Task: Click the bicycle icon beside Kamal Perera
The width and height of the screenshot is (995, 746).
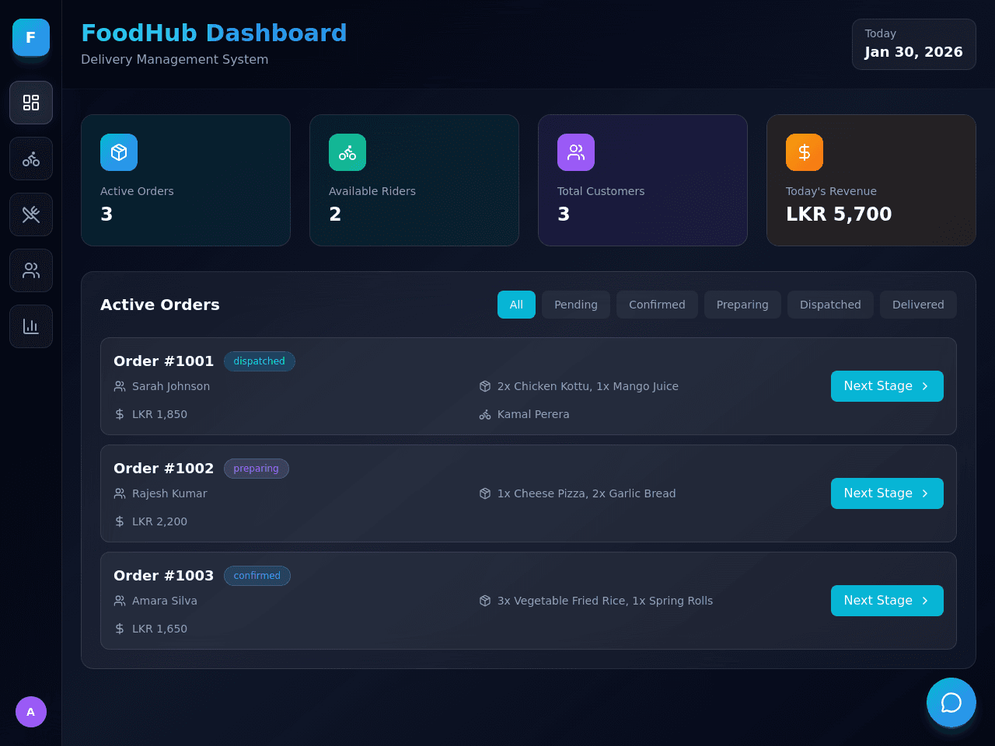Action: click(485, 414)
